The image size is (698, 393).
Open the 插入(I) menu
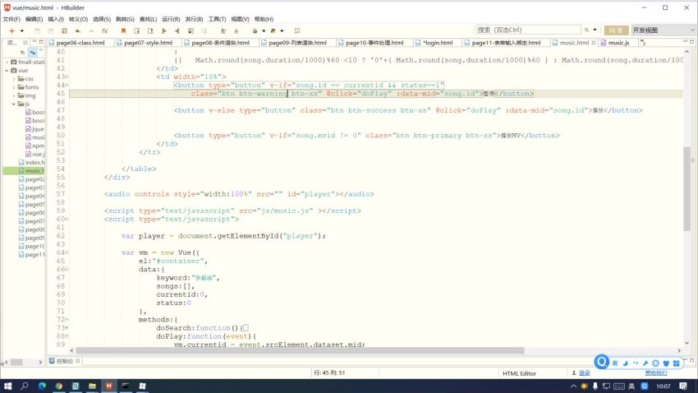point(56,19)
